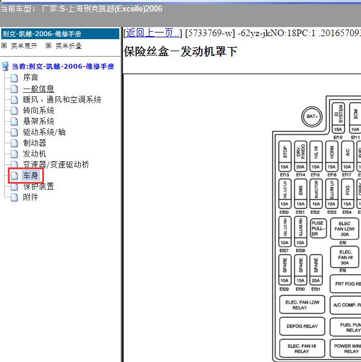Click the ELEC. FAN LOW RELAY box
This screenshot has width=361, height=362.
pyautogui.click(x=302, y=305)
